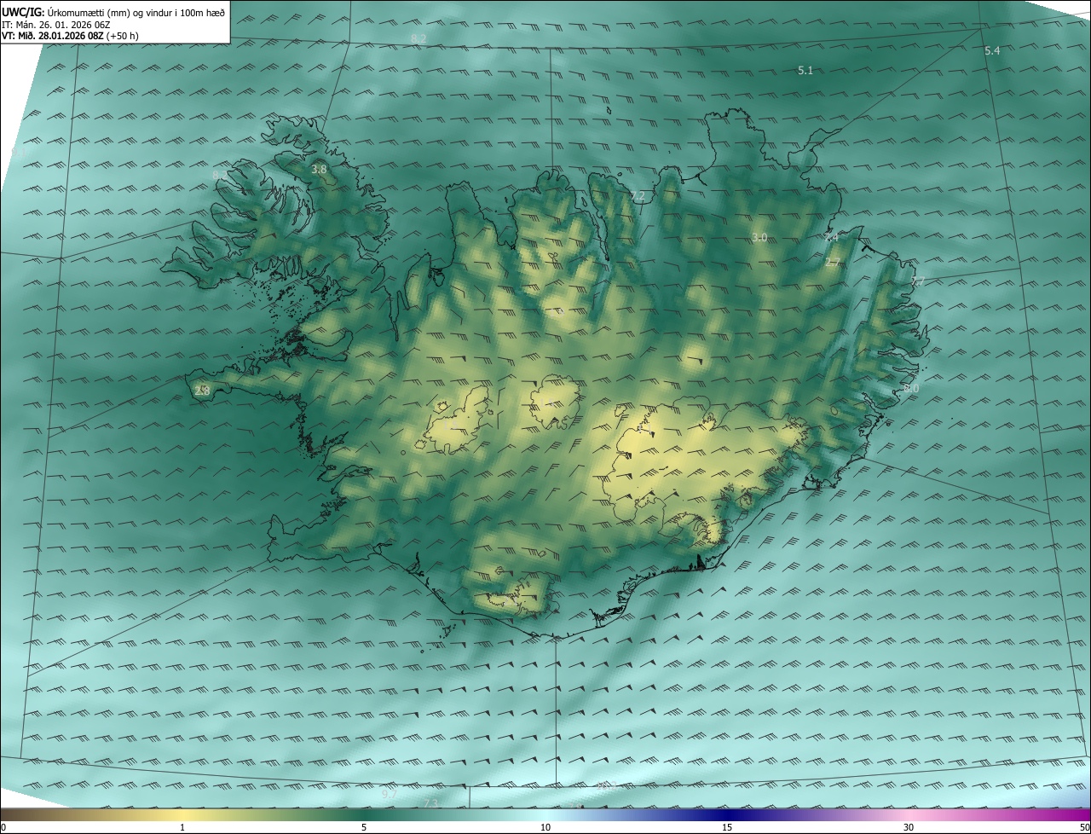The height and width of the screenshot is (834, 1091).
Task: Click the dark navy band of the color scale
Action: click(727, 814)
